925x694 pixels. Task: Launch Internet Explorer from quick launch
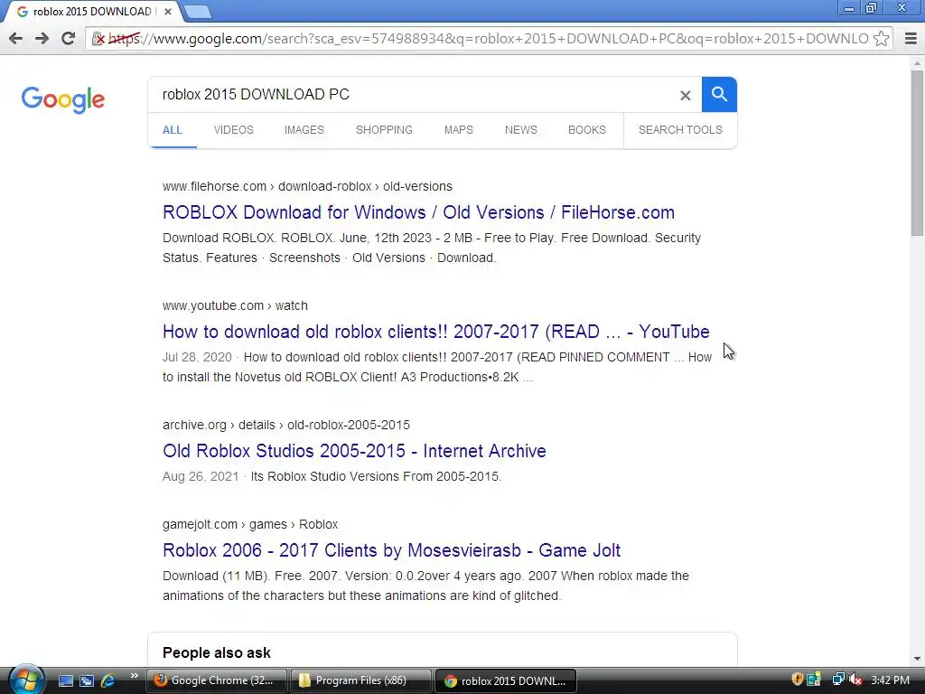108,680
